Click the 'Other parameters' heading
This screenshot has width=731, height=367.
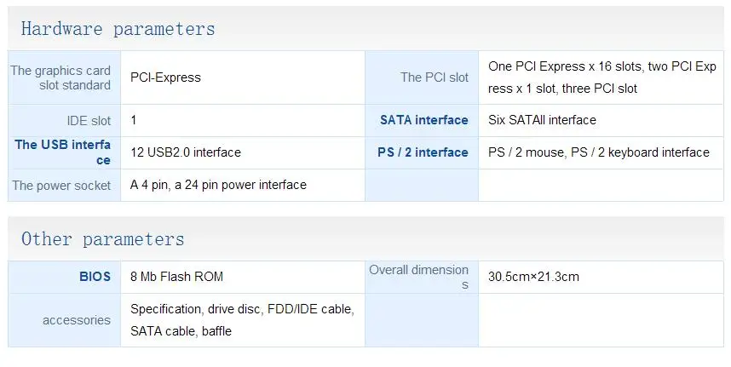pyautogui.click(x=102, y=239)
